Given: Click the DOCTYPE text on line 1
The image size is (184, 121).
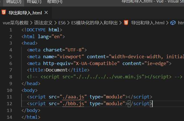Looking at the screenshot, I should tap(36, 30).
